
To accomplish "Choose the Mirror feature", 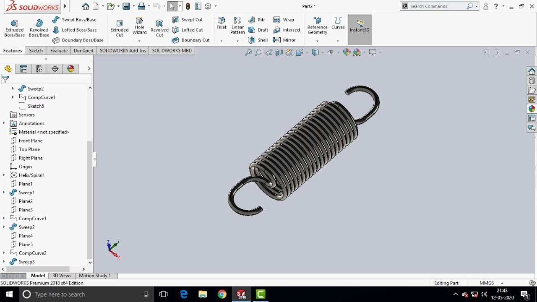I will pyautogui.click(x=284, y=40).
